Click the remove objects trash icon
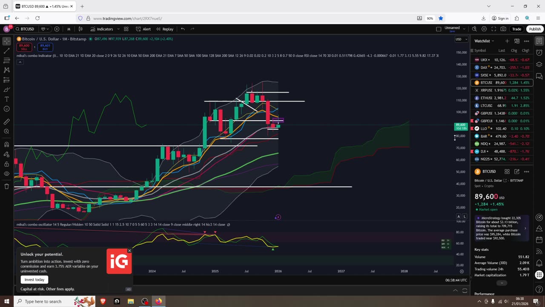This screenshot has height=307, width=545. (6, 186)
